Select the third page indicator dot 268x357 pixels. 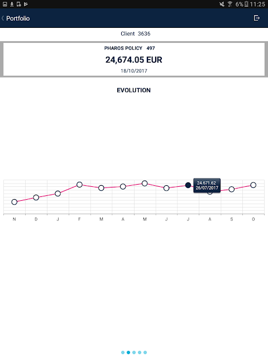point(134,353)
